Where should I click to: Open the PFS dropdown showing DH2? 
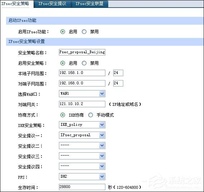[82, 177]
